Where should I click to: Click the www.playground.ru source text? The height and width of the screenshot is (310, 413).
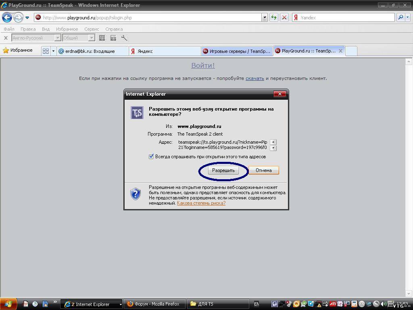tap(199, 126)
